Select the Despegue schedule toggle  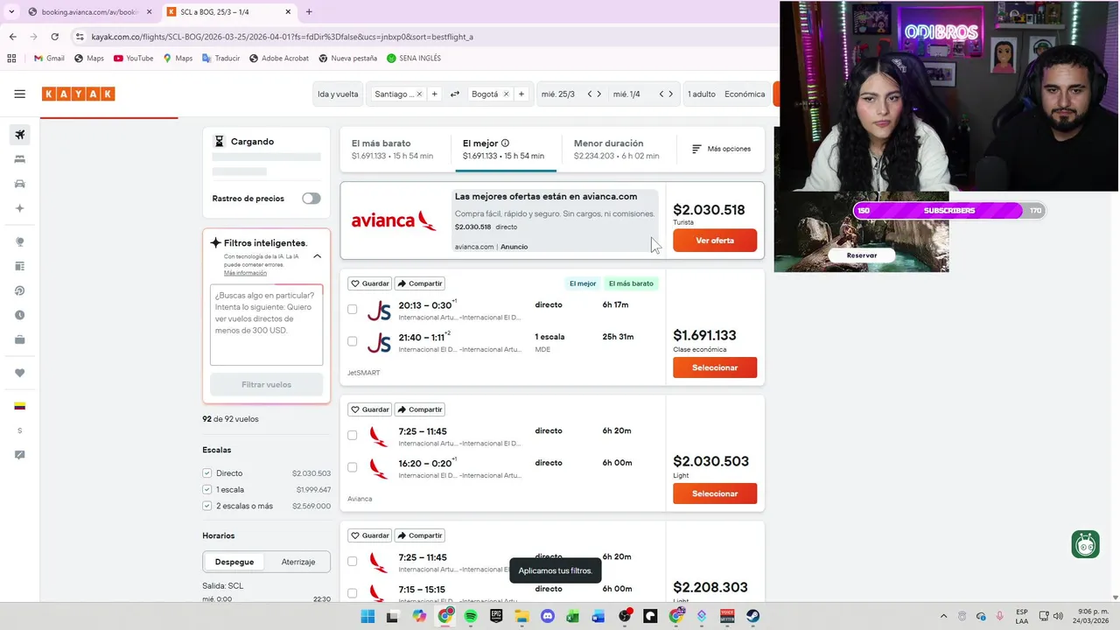pyautogui.click(x=234, y=562)
